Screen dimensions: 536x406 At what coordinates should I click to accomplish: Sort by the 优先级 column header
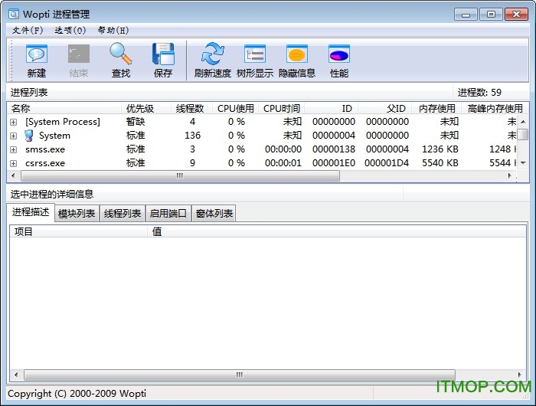coord(146,109)
